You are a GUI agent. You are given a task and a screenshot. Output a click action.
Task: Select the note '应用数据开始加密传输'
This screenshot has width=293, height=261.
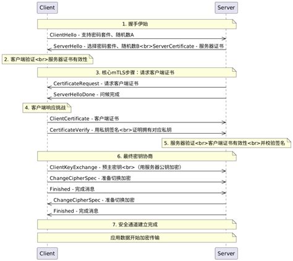tap(137, 237)
